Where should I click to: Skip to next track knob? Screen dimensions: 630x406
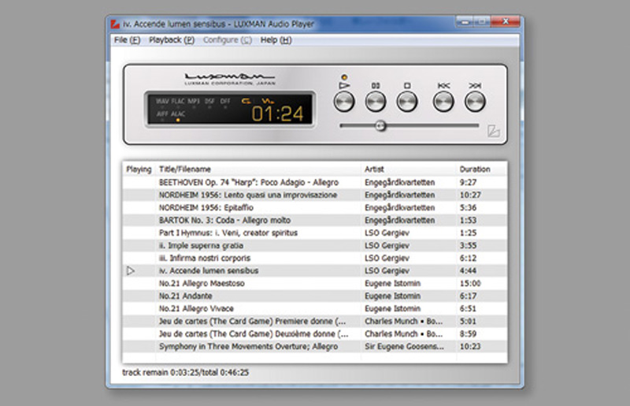[475, 102]
